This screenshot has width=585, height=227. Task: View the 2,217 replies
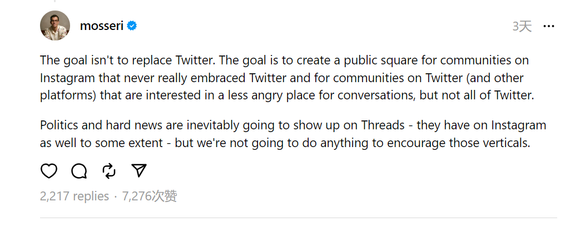coord(75,196)
